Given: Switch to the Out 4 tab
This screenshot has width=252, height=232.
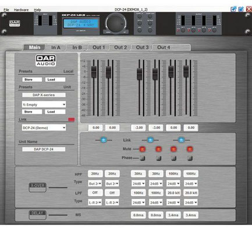Looking at the screenshot, I should [164, 48].
